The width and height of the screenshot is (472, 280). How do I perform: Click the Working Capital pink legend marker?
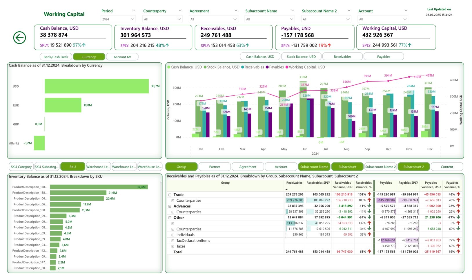[287, 67]
